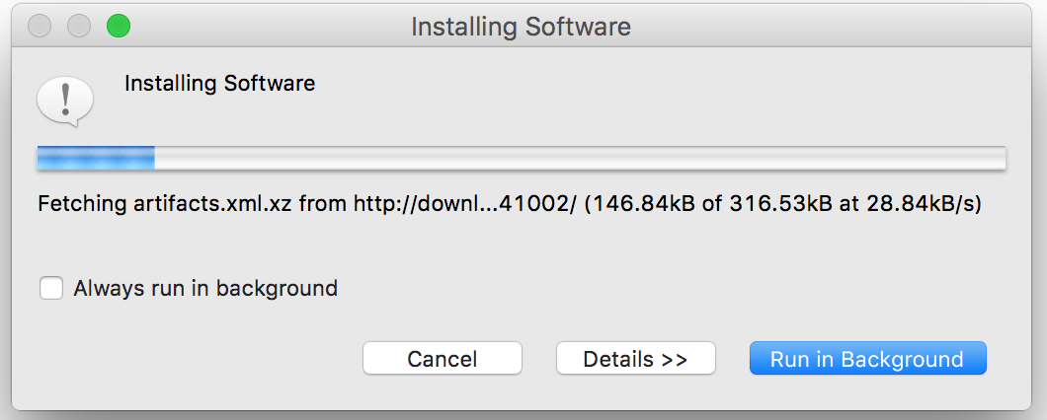1047x420 pixels.
Task: Click the "Always run in background" label text
Action: pos(205,289)
